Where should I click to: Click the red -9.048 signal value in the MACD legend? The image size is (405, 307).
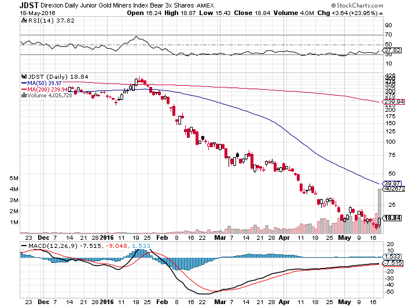coord(116,246)
